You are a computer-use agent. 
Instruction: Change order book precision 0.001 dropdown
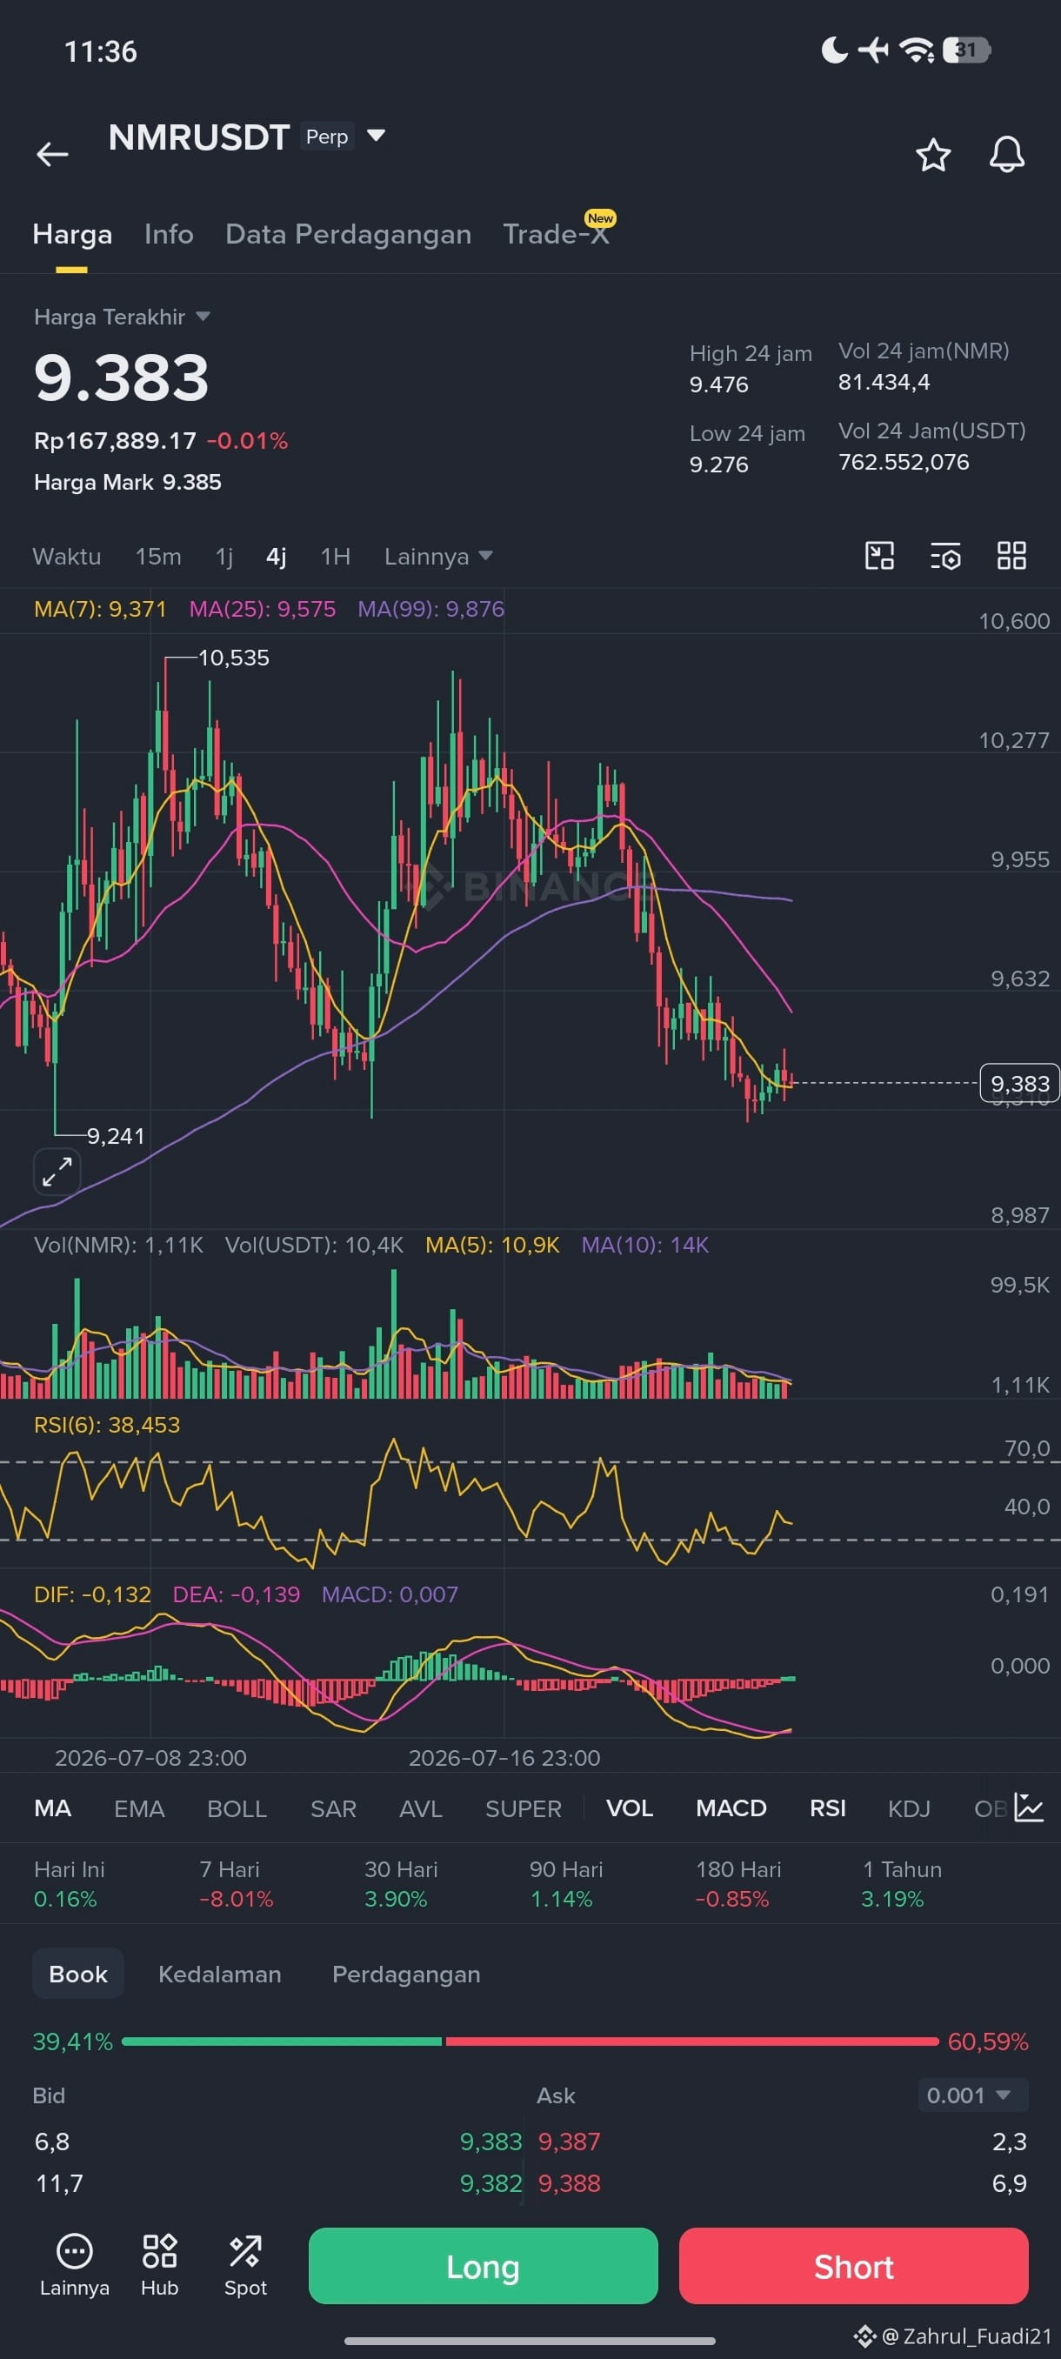pos(972,2095)
